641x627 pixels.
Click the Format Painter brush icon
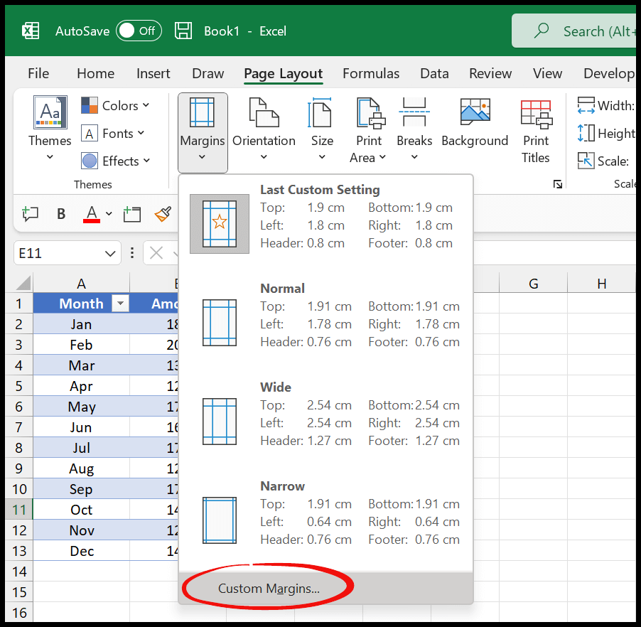pyautogui.click(x=163, y=214)
